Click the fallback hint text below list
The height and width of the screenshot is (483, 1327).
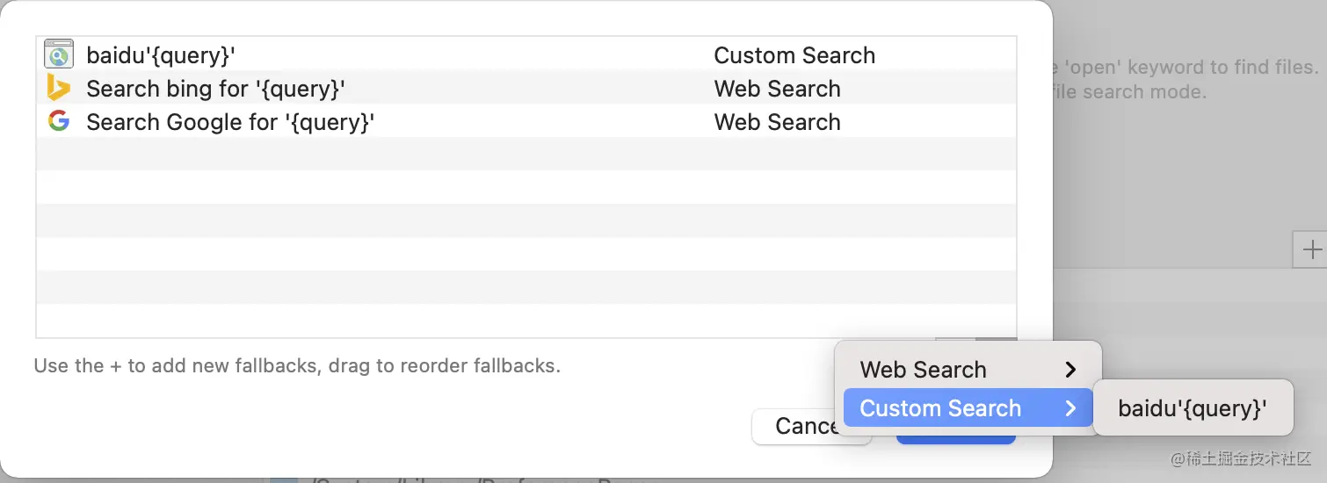click(297, 365)
